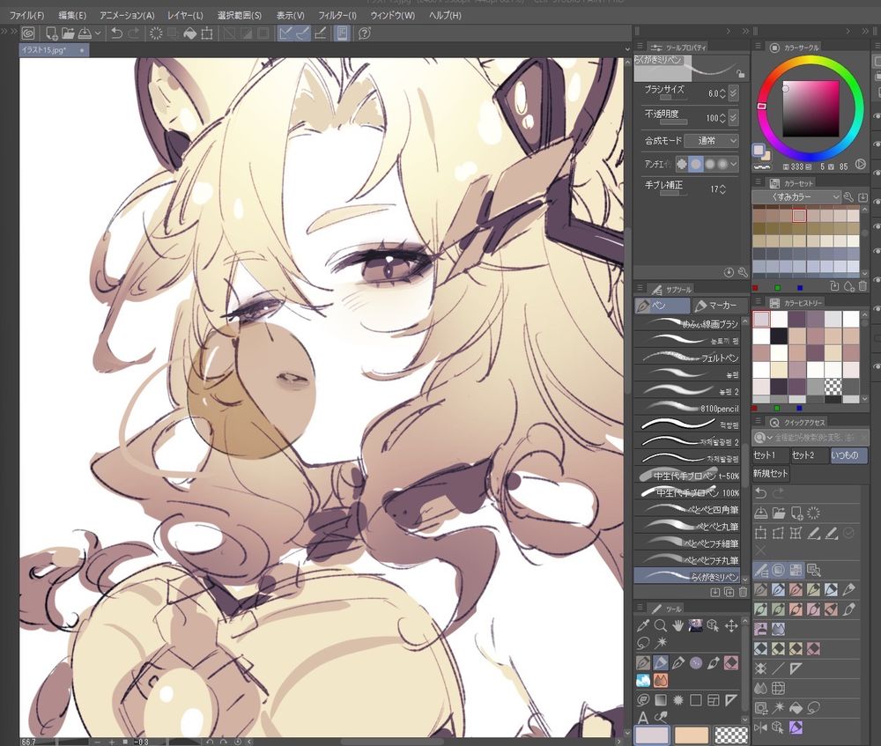
Task: Select the text tool A
Action: point(643,717)
